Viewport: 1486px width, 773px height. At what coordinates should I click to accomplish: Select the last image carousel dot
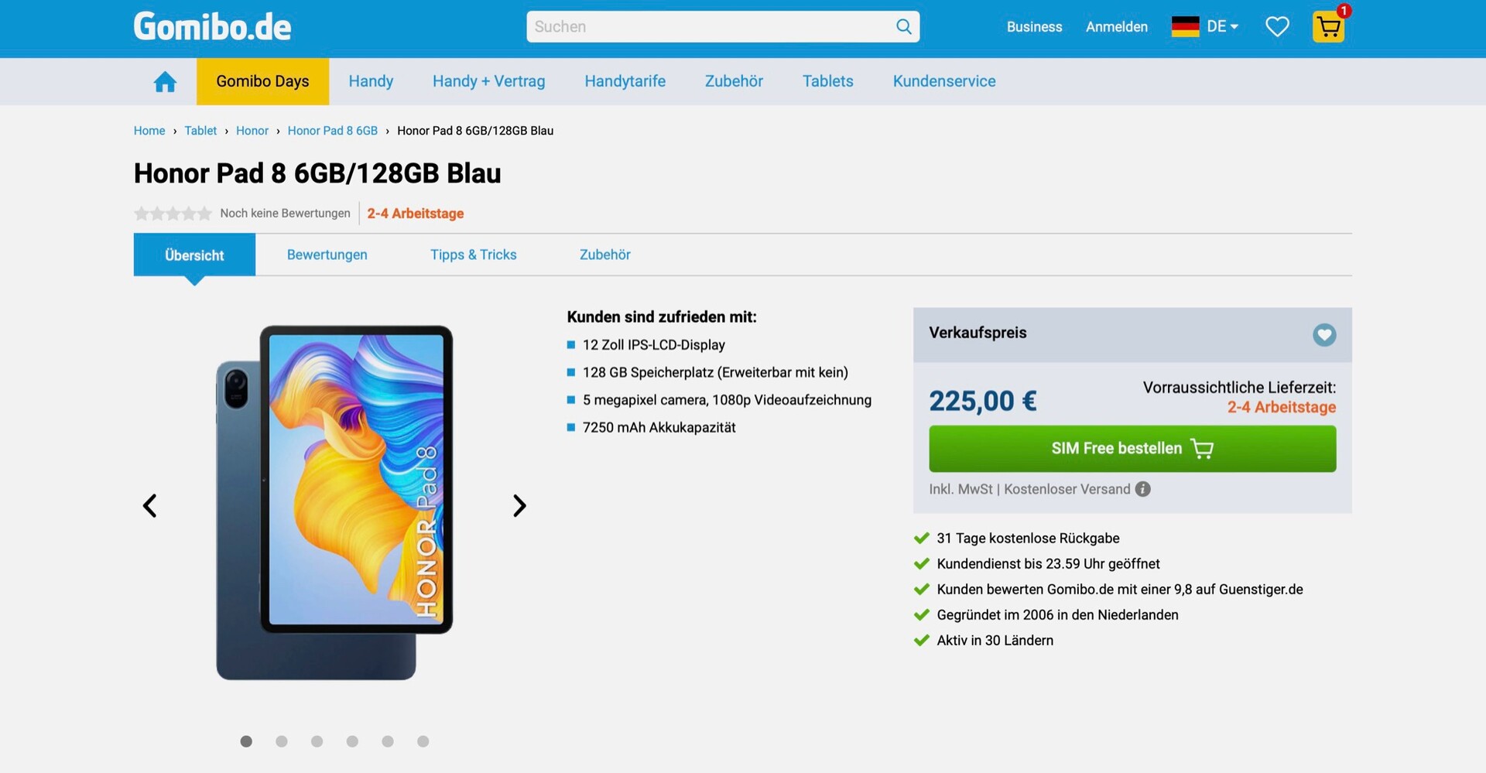pos(423,741)
